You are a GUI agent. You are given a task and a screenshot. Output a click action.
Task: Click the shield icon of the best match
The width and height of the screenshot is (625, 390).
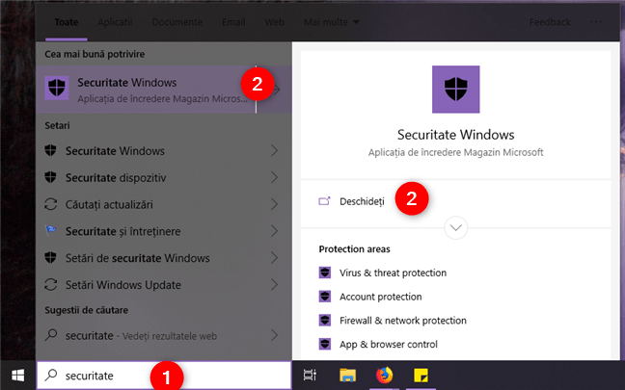click(x=57, y=88)
